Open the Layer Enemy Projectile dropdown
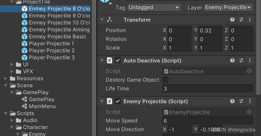 point(228,7)
